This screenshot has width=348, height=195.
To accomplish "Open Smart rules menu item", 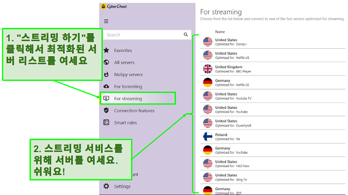I will click(x=125, y=123).
